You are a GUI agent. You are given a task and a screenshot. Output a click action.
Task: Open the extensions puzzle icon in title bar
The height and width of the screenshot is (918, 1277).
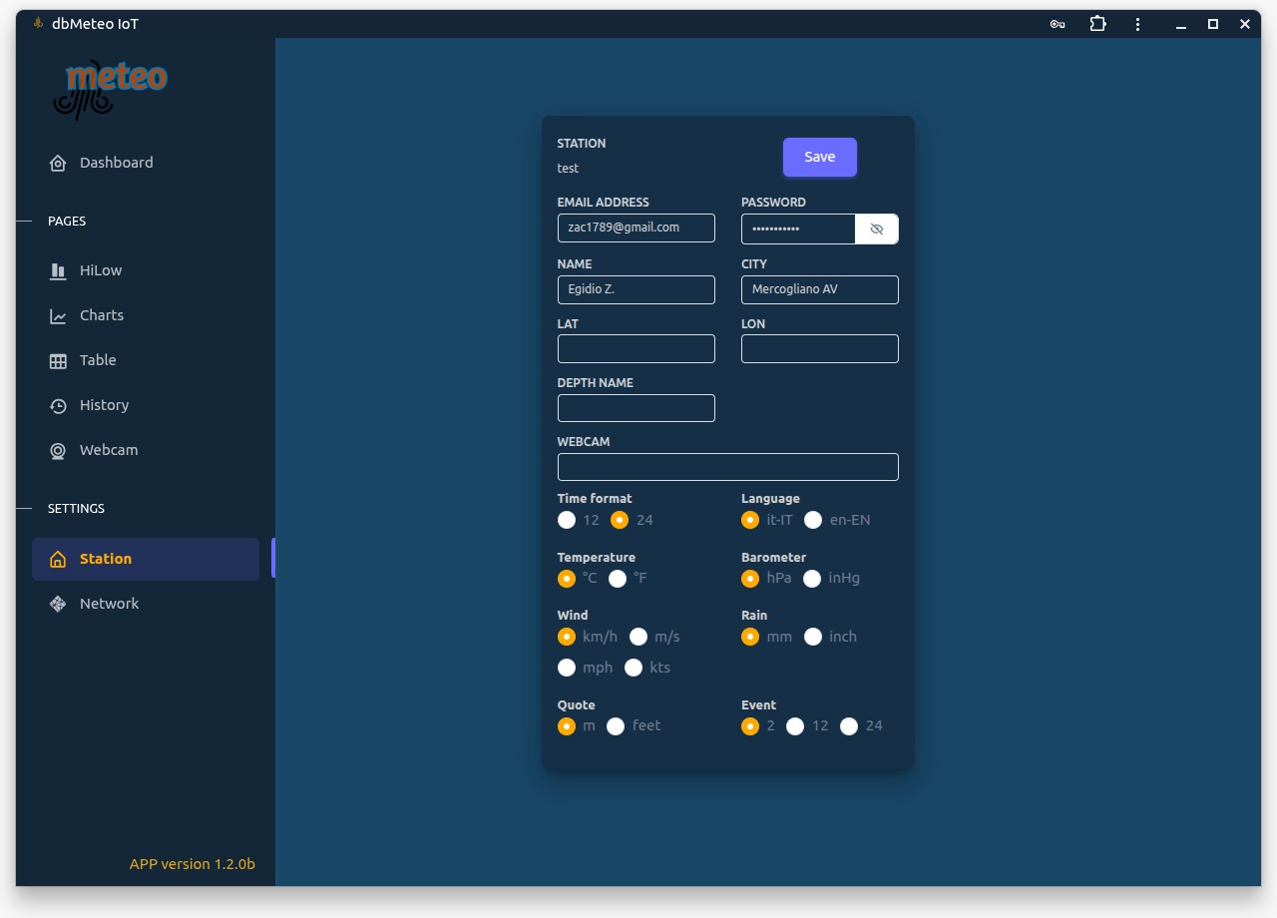tap(1097, 24)
